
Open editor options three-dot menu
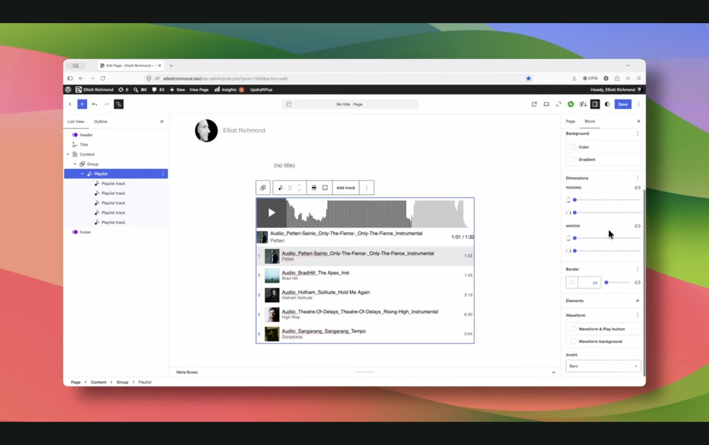(x=639, y=104)
